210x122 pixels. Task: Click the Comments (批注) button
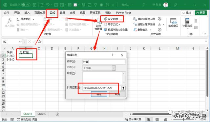coord(187,13)
